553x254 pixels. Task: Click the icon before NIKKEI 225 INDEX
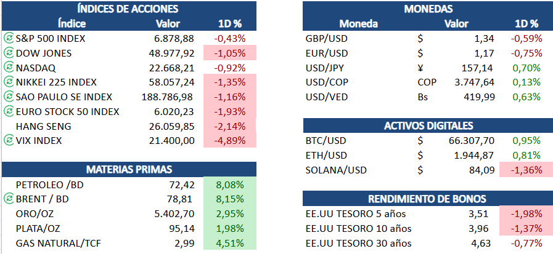pos(8,82)
